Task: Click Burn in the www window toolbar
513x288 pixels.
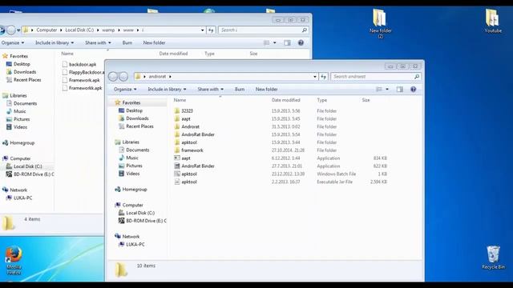Action: [x=127, y=42]
